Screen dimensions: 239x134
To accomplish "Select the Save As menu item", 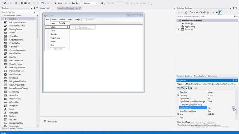I will pyautogui.click(x=57, y=34).
